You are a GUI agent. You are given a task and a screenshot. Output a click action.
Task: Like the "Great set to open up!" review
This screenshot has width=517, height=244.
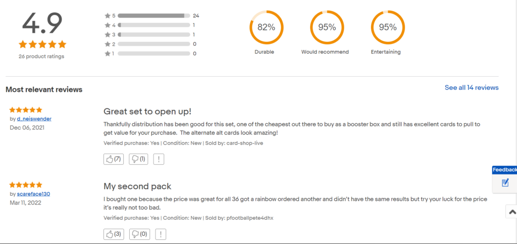coord(113,159)
